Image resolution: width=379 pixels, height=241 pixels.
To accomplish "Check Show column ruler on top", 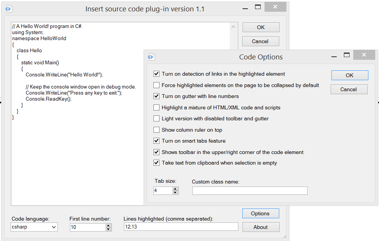I will pyautogui.click(x=156, y=130).
